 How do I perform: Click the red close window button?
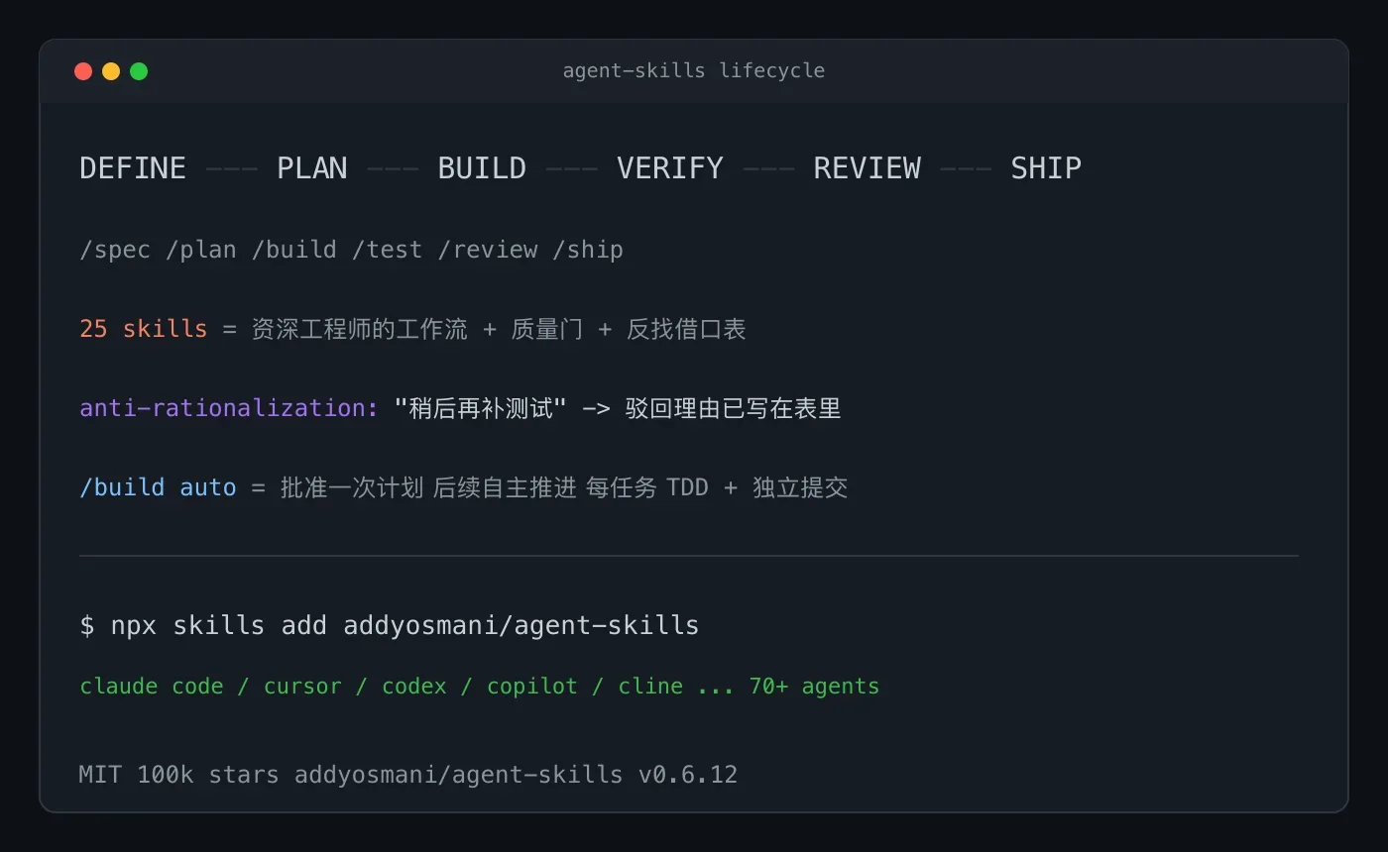tap(83, 71)
